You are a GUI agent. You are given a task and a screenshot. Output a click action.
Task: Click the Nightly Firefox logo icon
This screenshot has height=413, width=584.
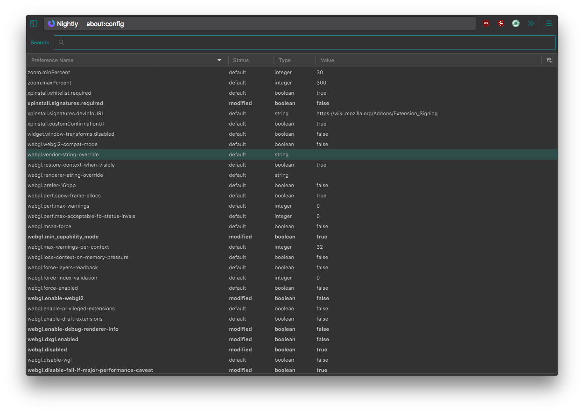pos(51,23)
